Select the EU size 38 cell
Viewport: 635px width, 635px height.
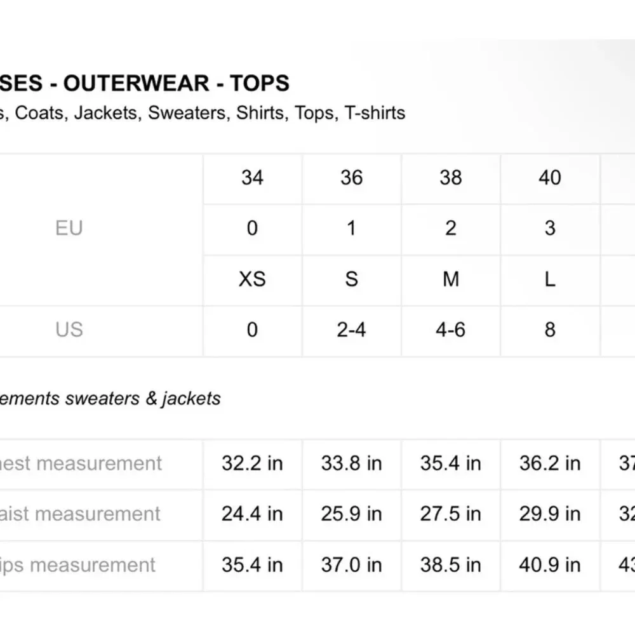coord(450,178)
